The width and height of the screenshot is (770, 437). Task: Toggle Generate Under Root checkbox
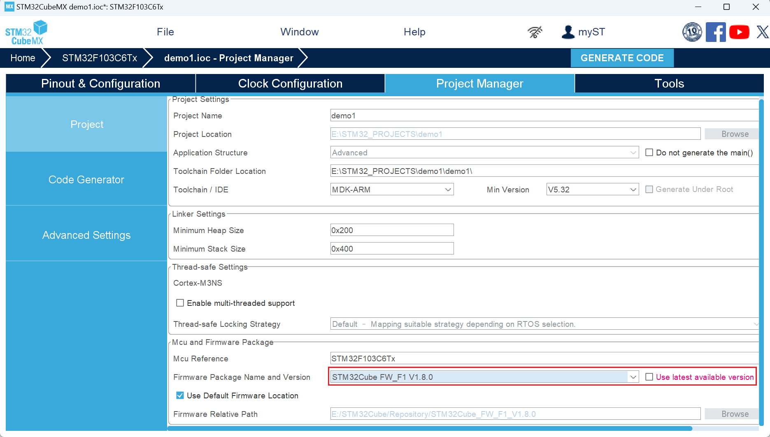point(649,190)
